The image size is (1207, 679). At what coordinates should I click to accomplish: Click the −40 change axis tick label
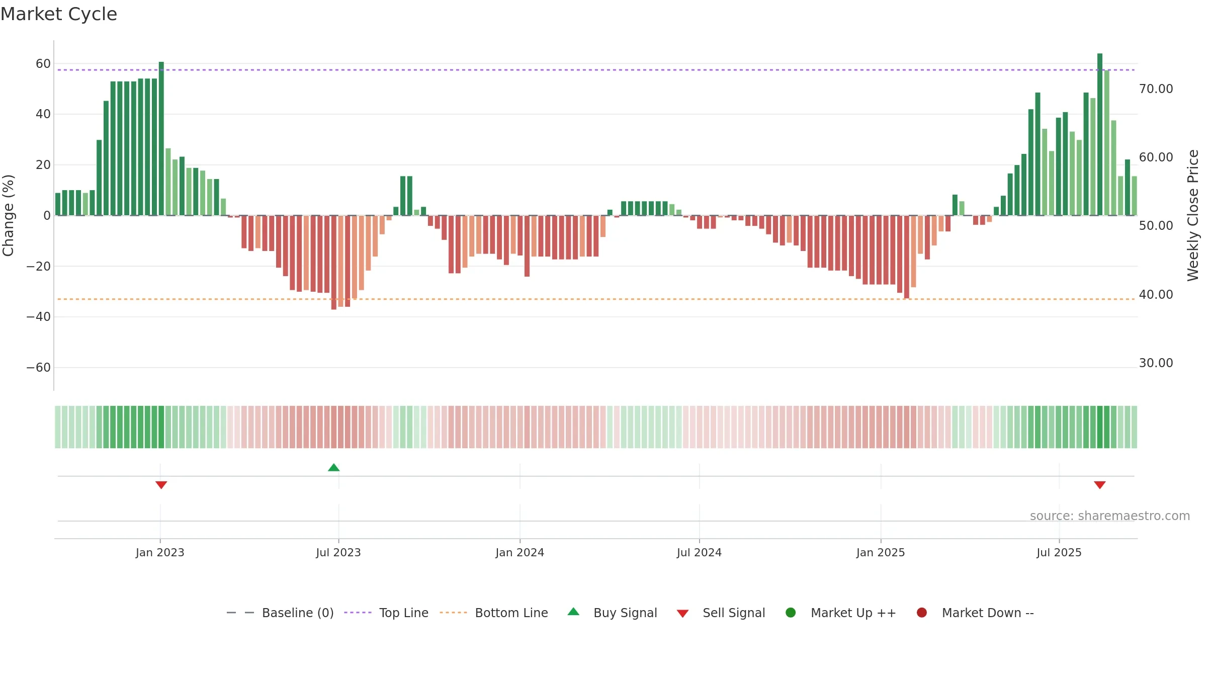39,317
